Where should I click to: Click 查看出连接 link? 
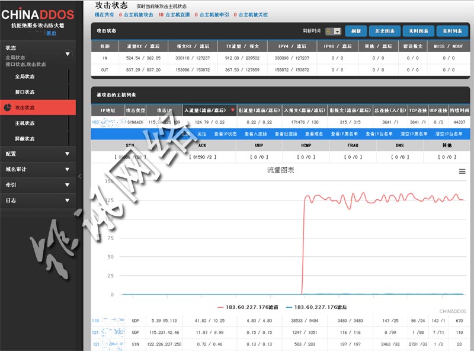[x=286, y=134]
